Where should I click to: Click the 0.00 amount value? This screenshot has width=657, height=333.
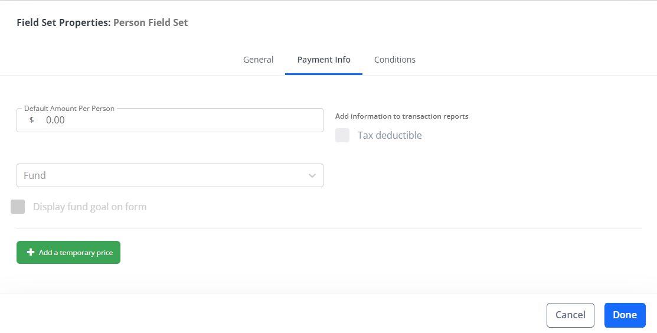[55, 120]
